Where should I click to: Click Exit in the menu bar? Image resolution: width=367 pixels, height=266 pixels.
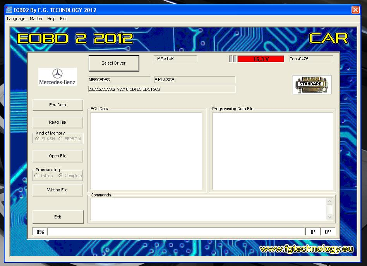pyautogui.click(x=63, y=19)
